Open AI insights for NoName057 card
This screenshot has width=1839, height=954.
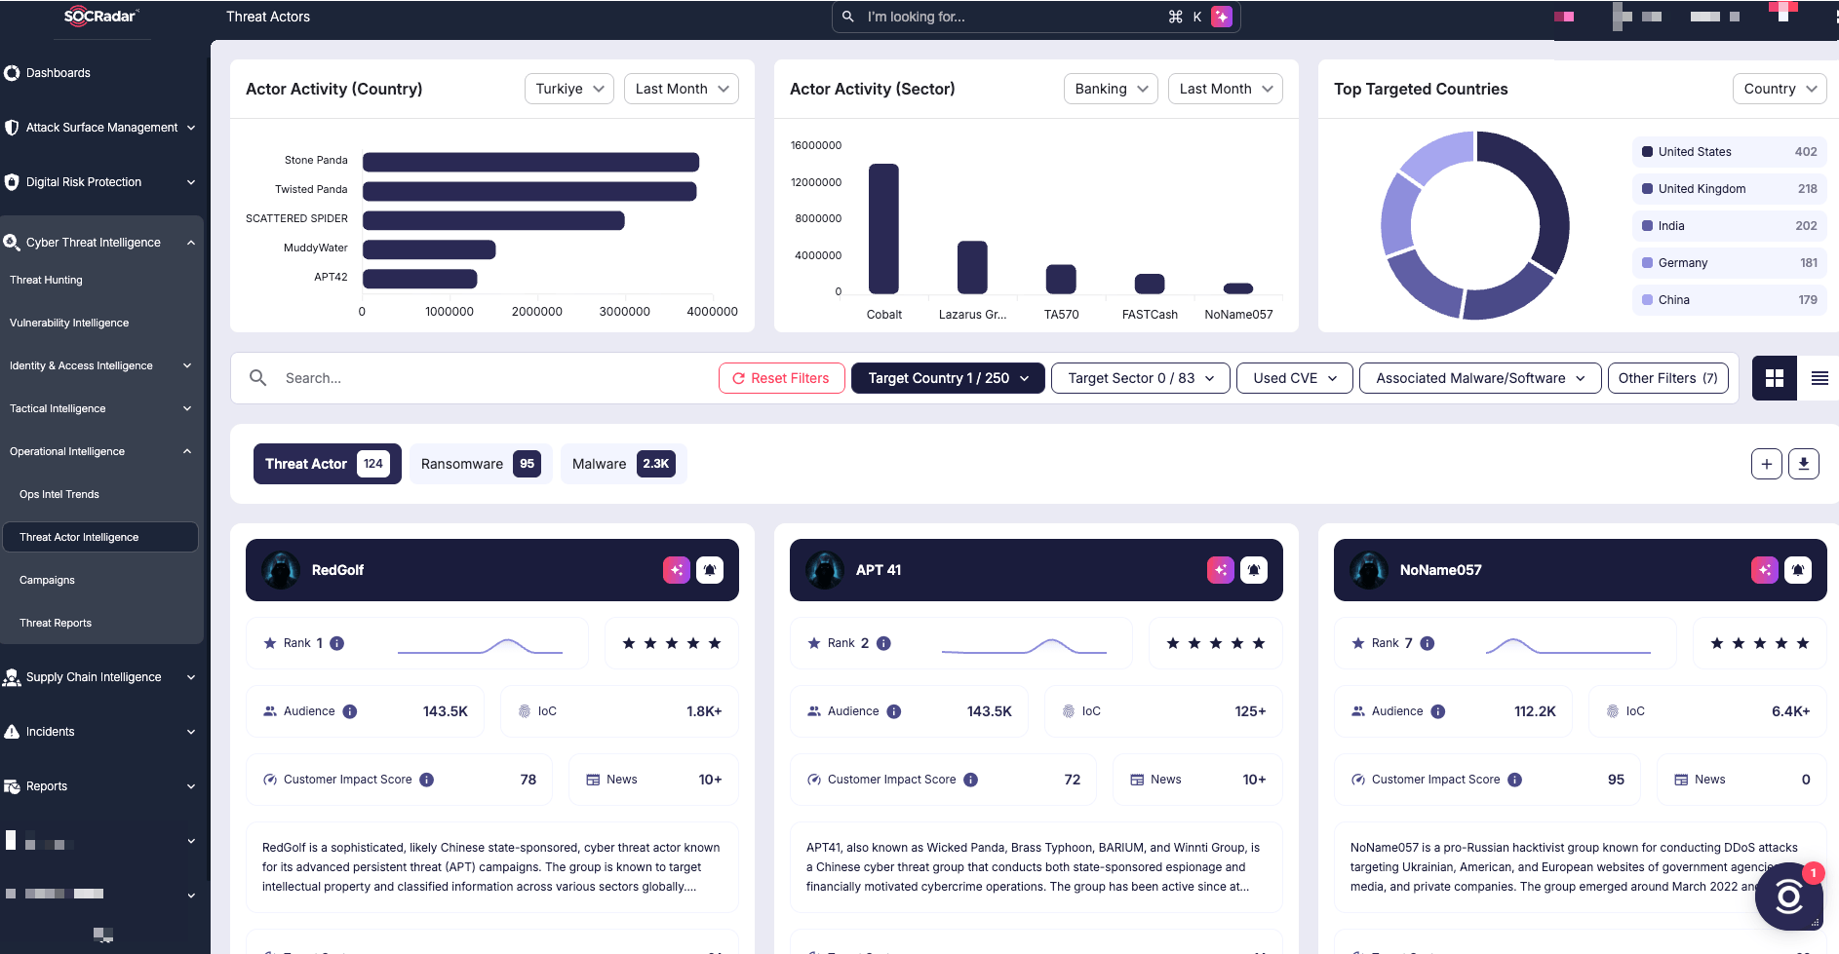tap(1765, 570)
